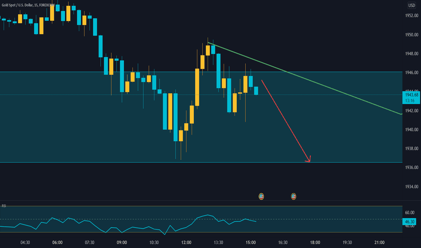Click the 1948.00 price axis label

[x=412, y=54]
